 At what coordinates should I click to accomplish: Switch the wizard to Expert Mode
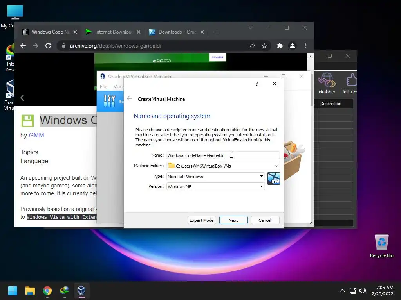coord(202,220)
